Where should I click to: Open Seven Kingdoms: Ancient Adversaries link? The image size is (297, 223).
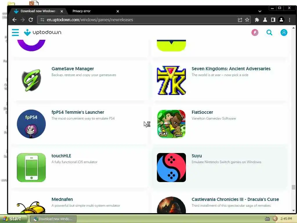pyautogui.click(x=231, y=69)
